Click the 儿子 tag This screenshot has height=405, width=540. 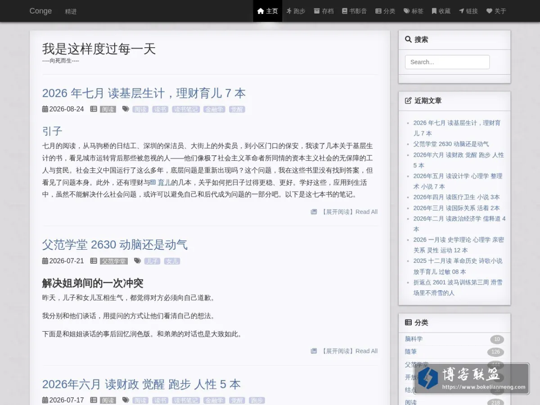click(x=152, y=261)
